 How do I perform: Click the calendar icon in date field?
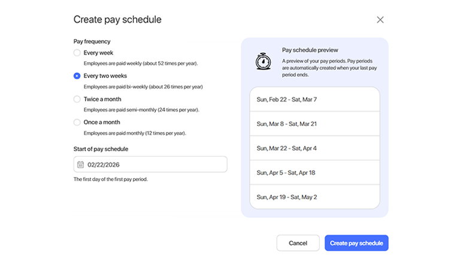pos(80,164)
